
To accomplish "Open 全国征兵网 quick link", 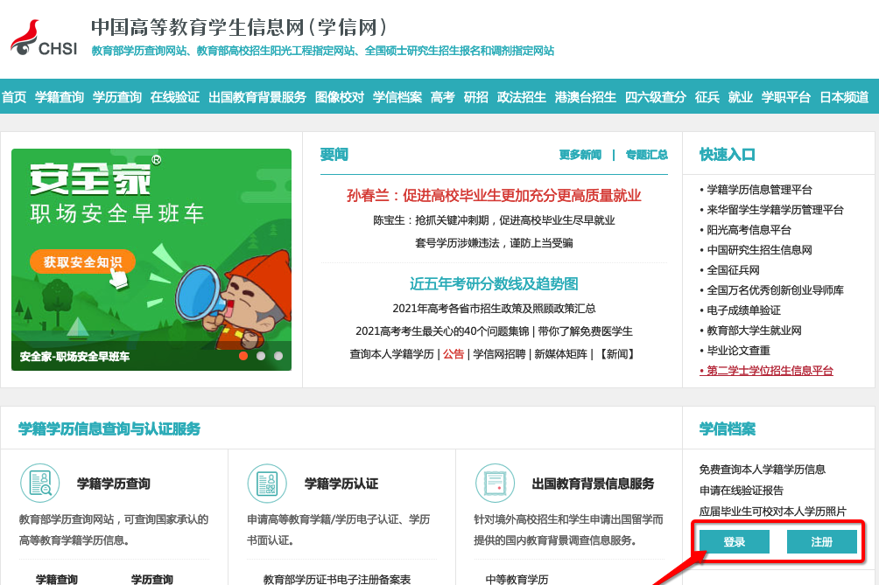I will coord(733,270).
